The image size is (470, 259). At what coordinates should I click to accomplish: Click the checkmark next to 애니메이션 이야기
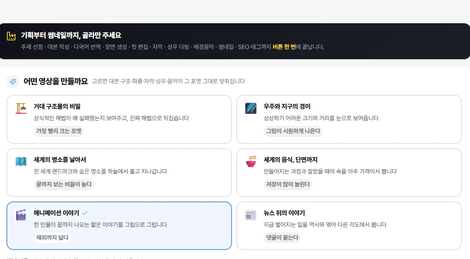(x=85, y=213)
